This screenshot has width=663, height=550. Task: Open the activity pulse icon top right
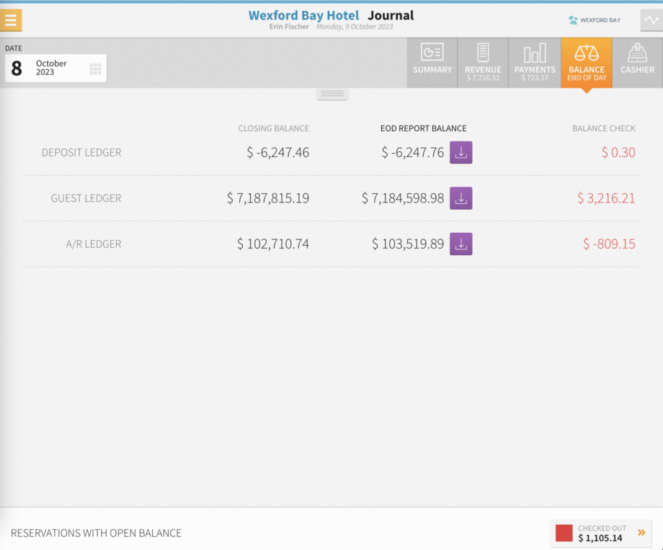651,20
